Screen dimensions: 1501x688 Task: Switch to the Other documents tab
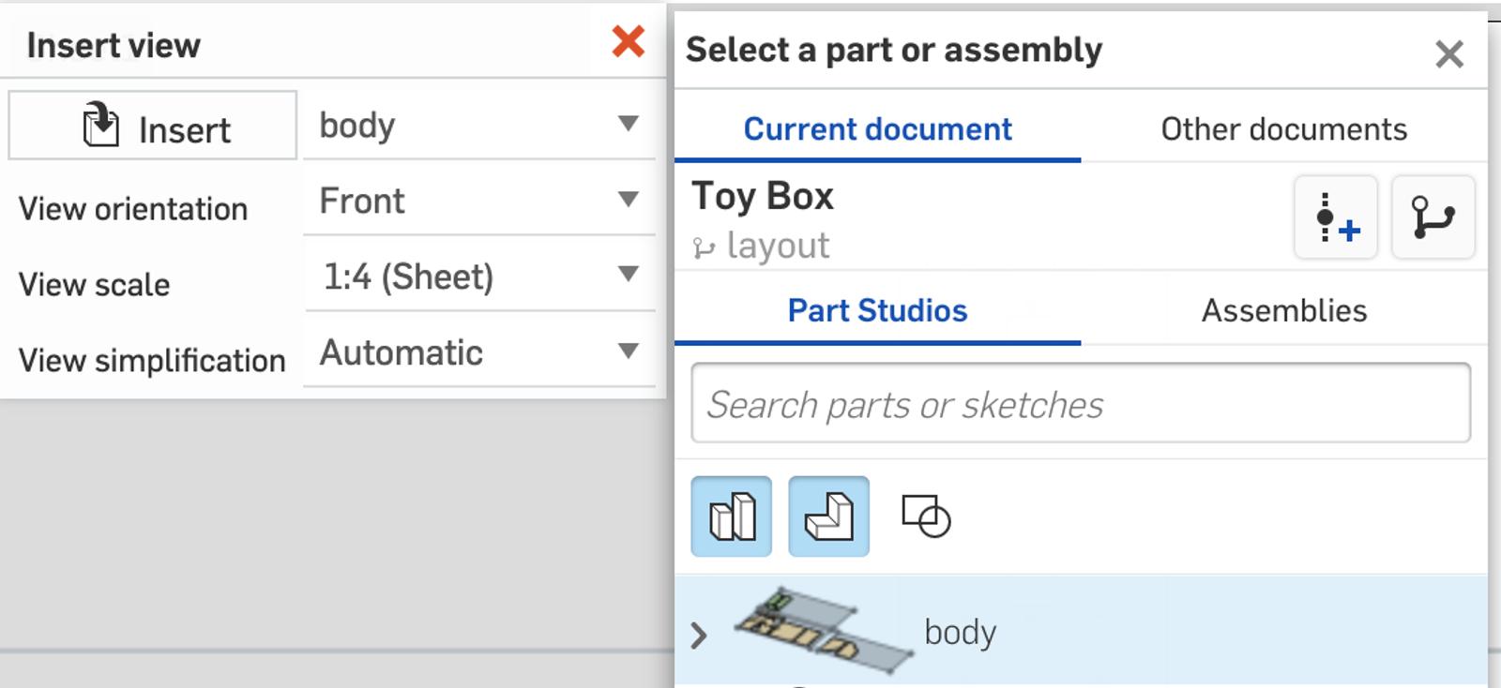pos(1283,129)
